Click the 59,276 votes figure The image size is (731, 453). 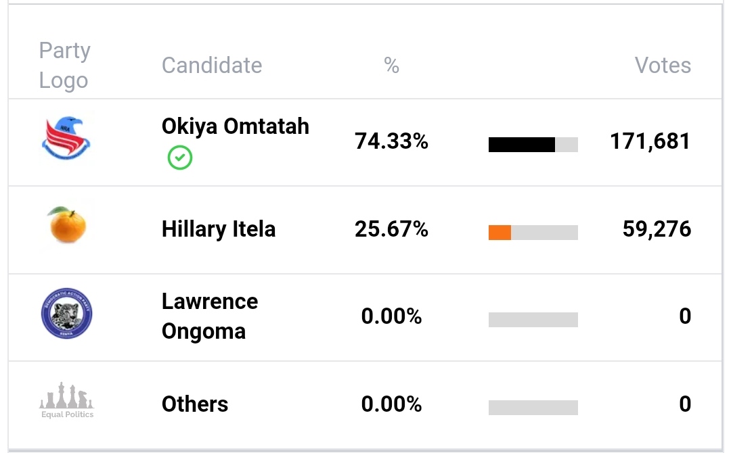coord(657,229)
